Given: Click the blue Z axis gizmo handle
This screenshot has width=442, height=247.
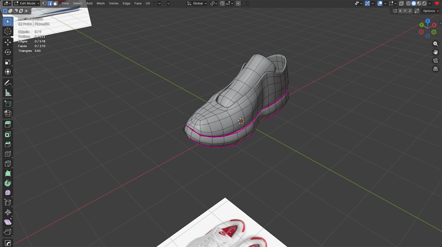Looking at the screenshot, I should [427, 21].
